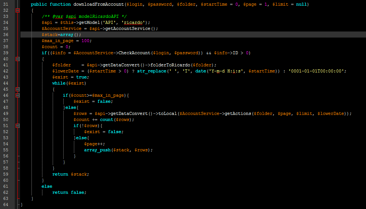
Task: Click the 'true' value on line 43
Action: click(x=81, y=77)
